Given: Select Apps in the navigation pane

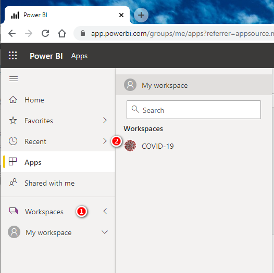Looking at the screenshot, I should coord(58,162).
